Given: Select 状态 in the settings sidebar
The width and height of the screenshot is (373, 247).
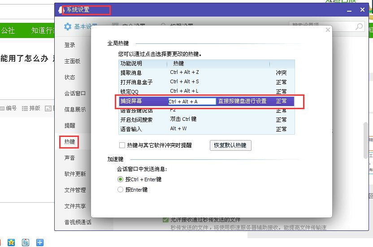Looking at the screenshot, I should [x=69, y=77].
